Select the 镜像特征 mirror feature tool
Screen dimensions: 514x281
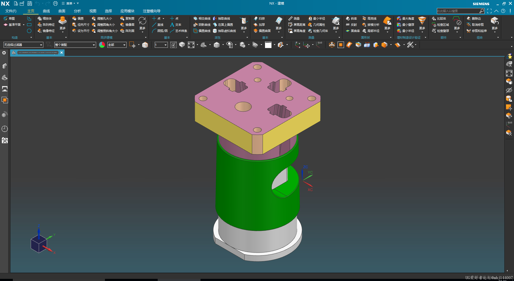(x=46, y=31)
